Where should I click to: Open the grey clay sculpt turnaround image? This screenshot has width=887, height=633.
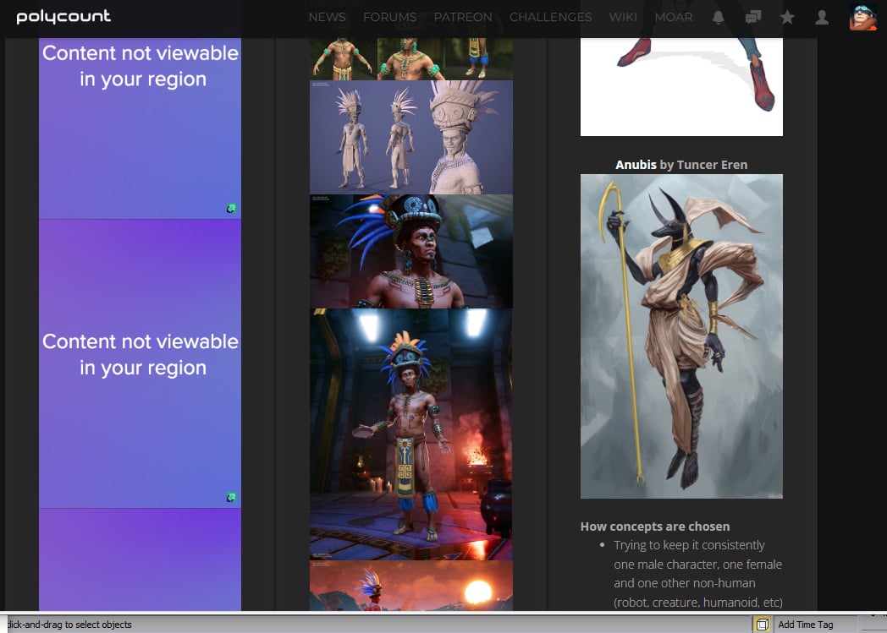[411, 137]
